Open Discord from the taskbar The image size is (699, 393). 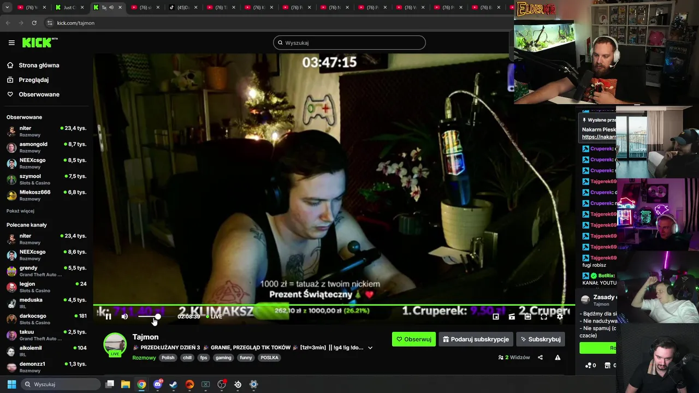tap(158, 384)
